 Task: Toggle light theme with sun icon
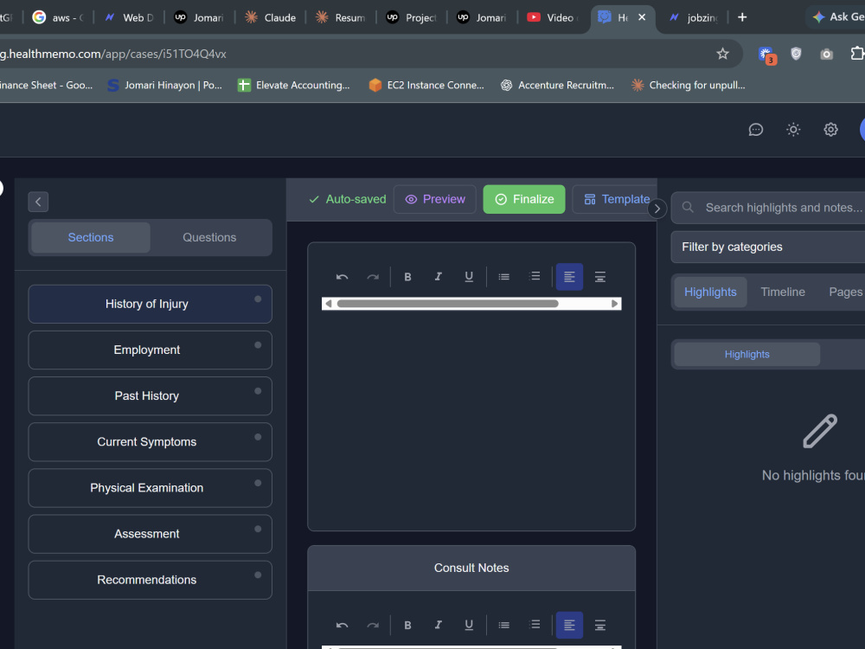793,130
